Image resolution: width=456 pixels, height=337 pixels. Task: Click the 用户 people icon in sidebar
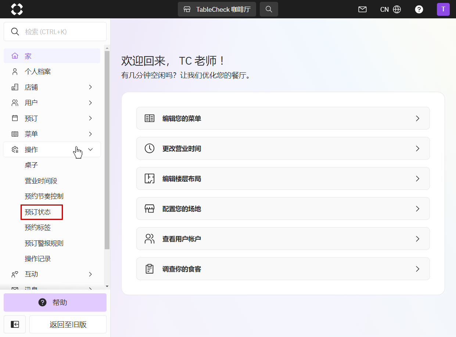(15, 103)
